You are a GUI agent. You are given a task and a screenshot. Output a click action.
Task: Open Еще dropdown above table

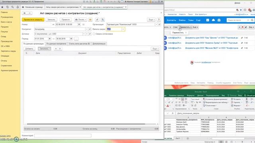coord(155,48)
